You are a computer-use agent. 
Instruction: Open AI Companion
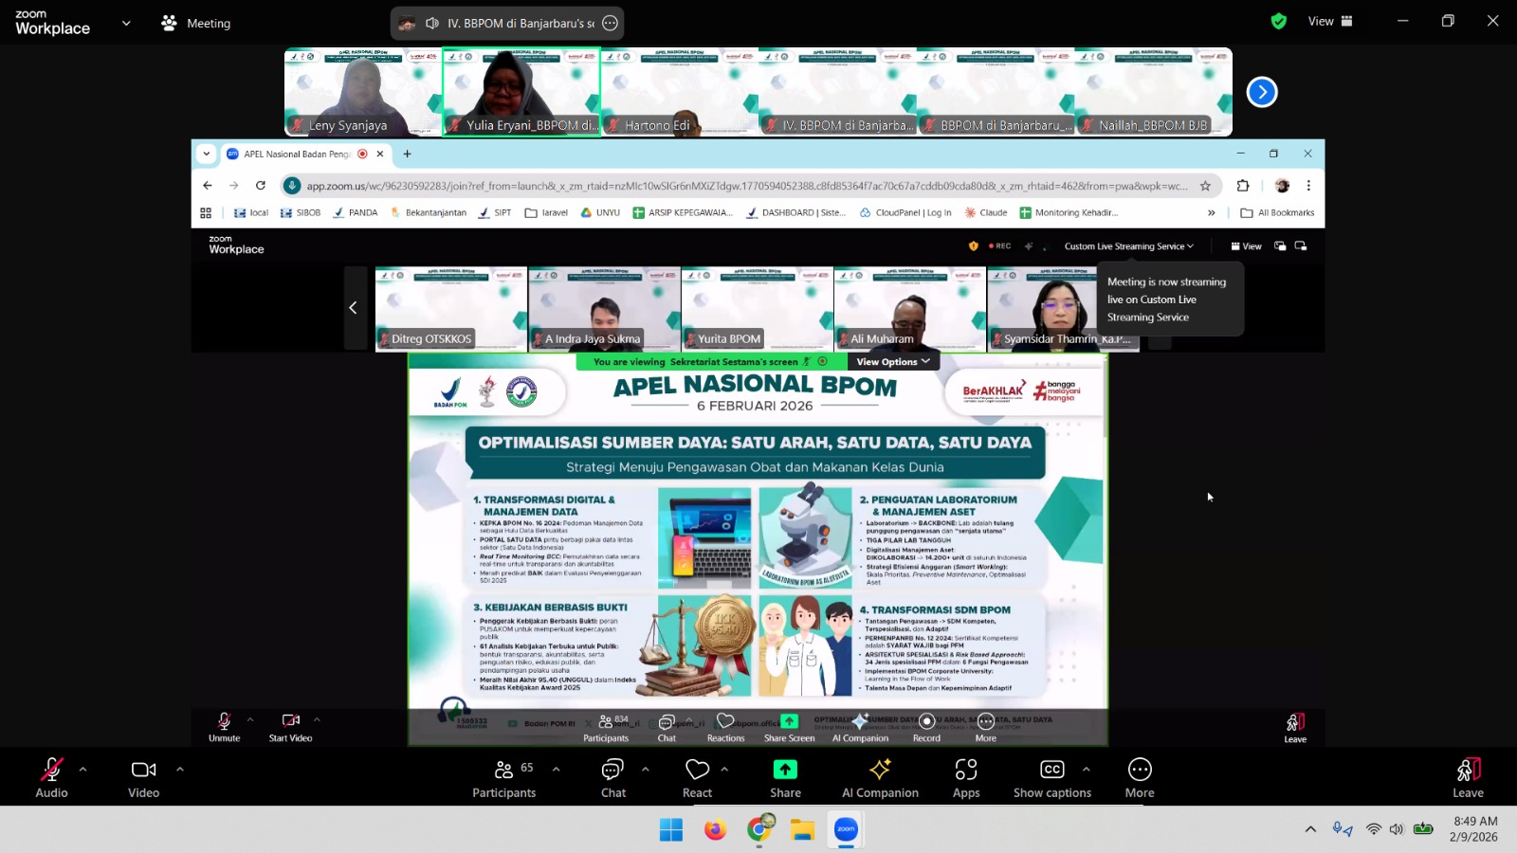[880, 777]
